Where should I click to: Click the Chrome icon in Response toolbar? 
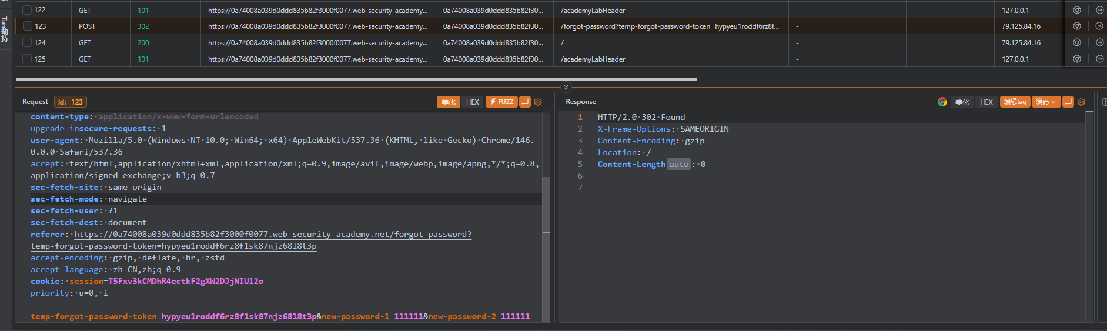coord(942,102)
